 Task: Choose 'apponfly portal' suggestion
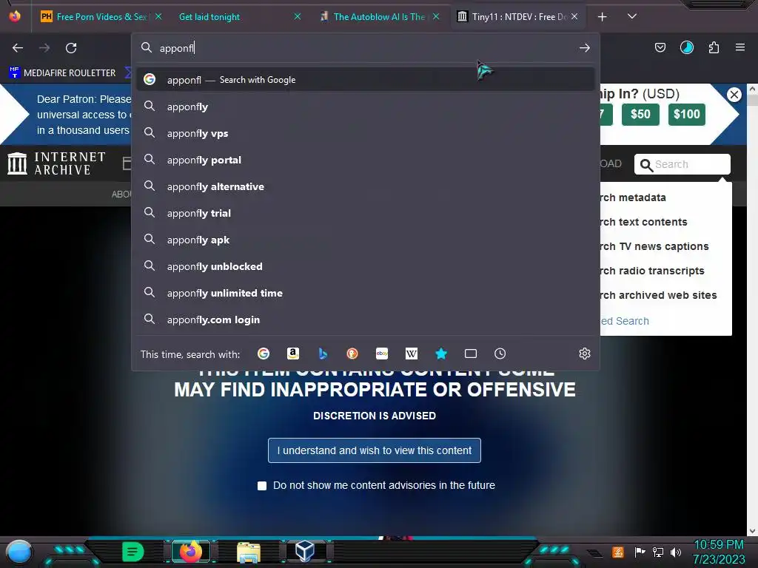point(366,160)
